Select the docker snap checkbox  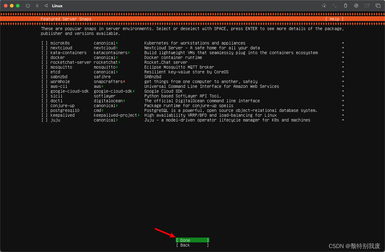coord(45,57)
